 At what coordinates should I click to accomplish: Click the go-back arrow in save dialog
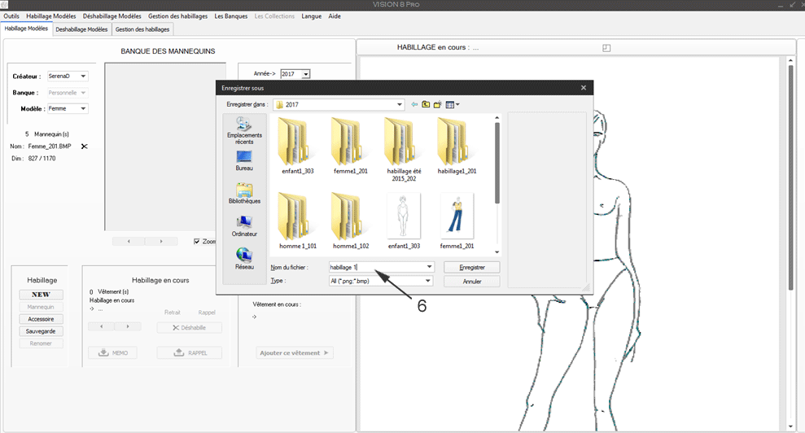(414, 104)
